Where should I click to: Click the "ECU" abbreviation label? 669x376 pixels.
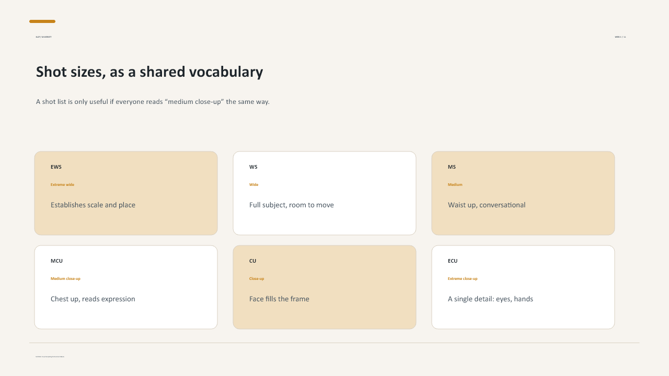453,261
